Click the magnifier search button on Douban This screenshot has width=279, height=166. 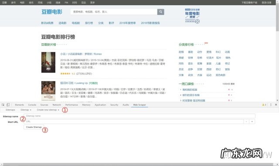pos(160,12)
